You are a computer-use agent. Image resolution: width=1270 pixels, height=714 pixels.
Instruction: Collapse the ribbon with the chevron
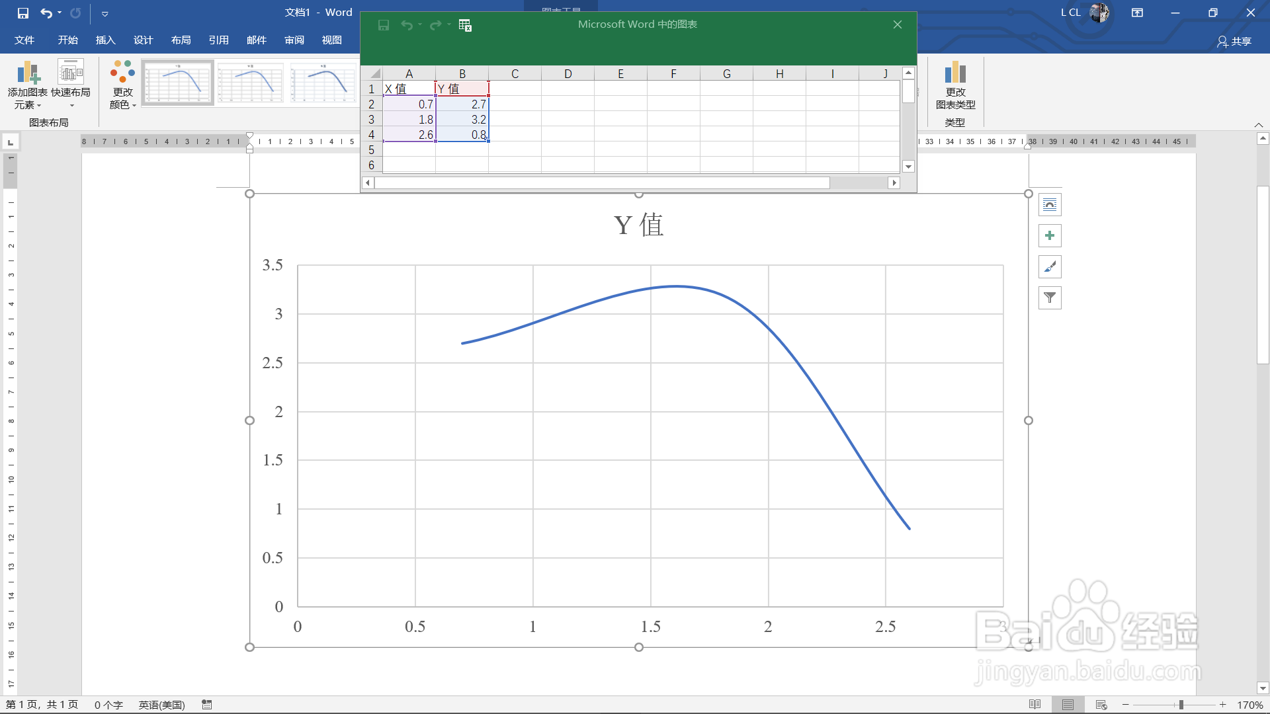tap(1258, 125)
